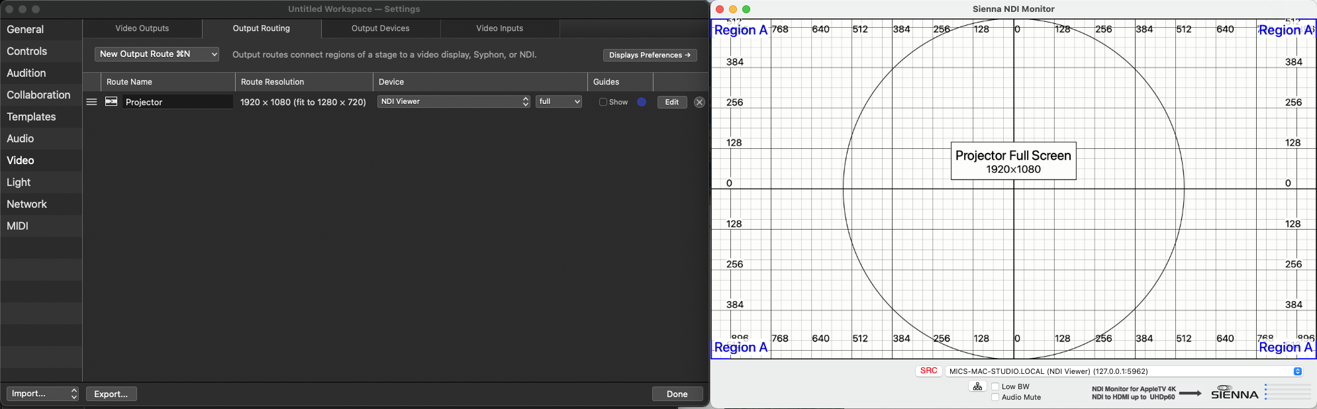The height and width of the screenshot is (409, 1317).
Task: Open the Import popup menu
Action: pyautogui.click(x=42, y=394)
